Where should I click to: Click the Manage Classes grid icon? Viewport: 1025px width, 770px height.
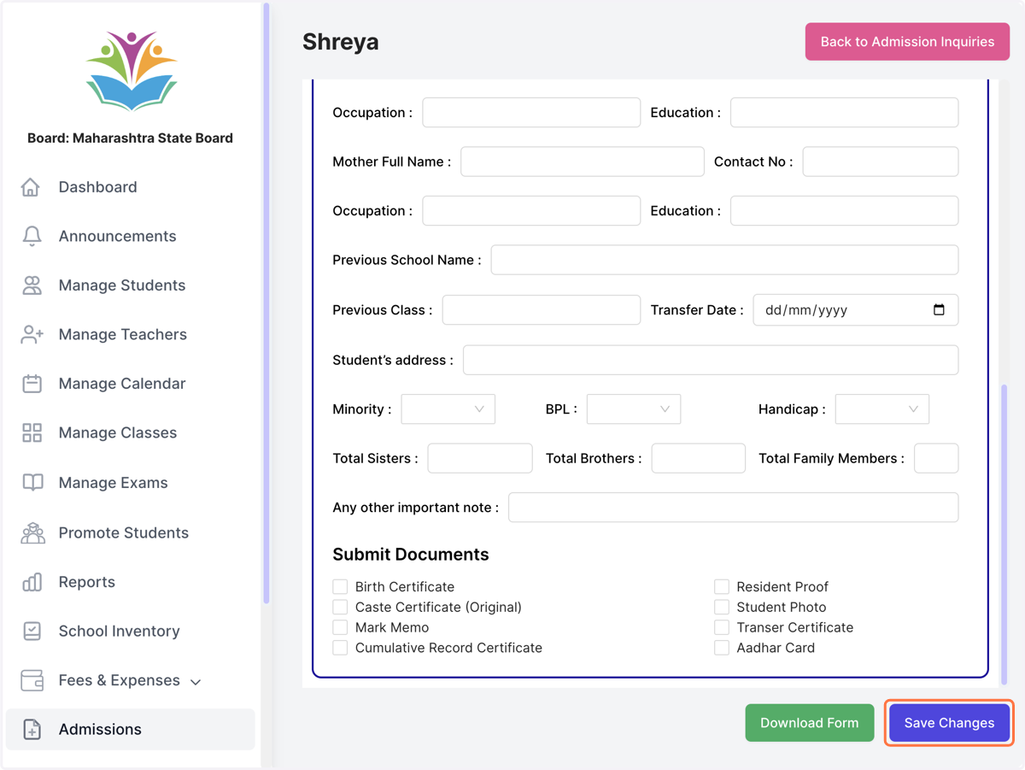pos(32,433)
